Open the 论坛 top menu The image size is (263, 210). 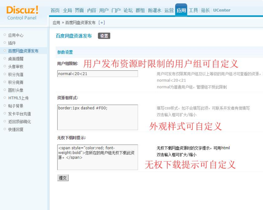128,10
